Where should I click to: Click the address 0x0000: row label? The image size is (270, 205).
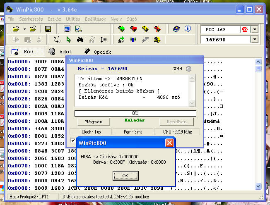[x=19, y=62]
